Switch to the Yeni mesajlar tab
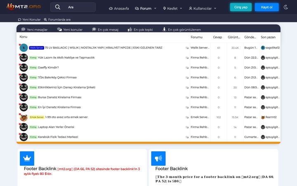The image size is (297, 186). point(34,30)
